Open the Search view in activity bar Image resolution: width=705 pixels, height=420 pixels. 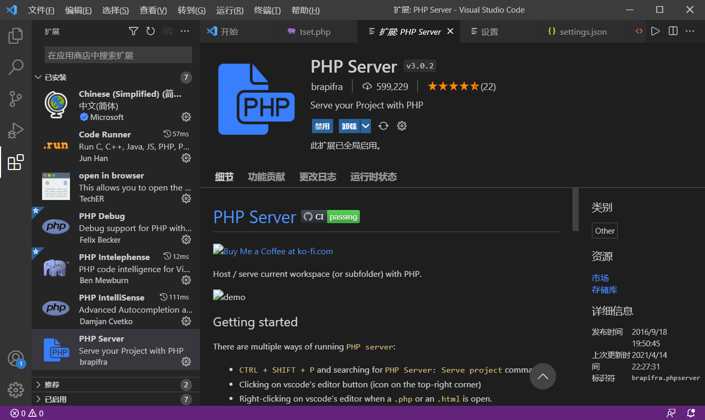[16, 67]
